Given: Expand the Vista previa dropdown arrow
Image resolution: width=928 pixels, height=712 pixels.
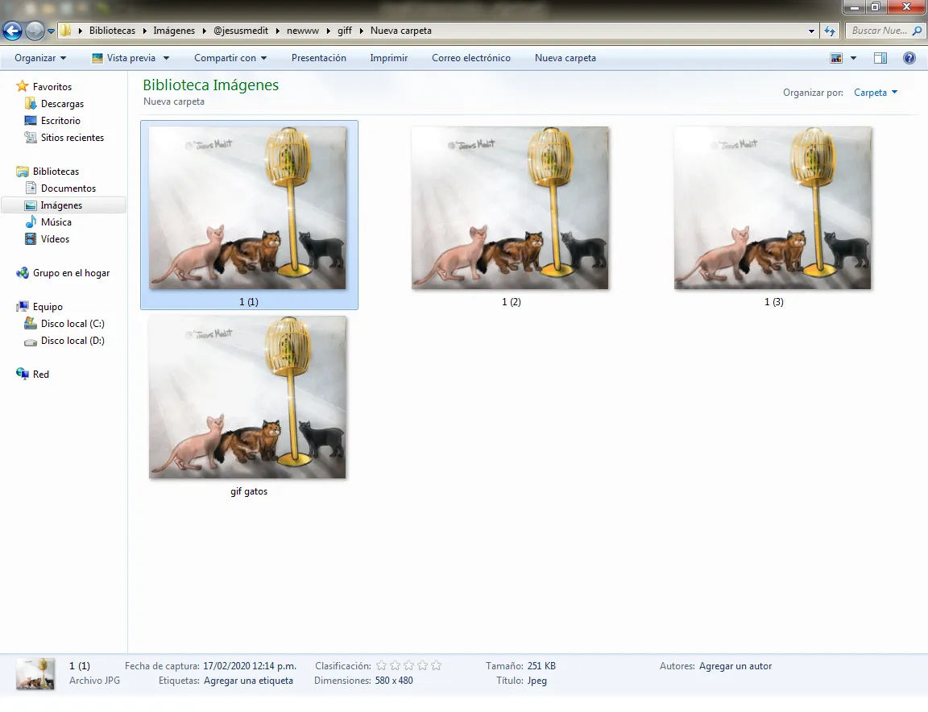Looking at the screenshot, I should (x=166, y=58).
